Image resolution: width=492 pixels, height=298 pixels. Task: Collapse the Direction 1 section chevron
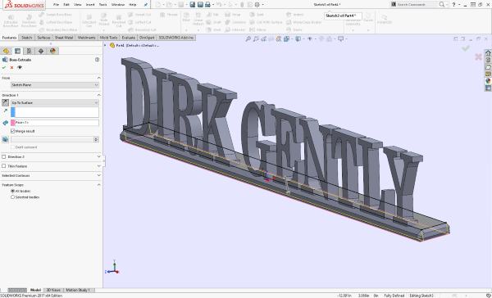pyautogui.click(x=99, y=95)
